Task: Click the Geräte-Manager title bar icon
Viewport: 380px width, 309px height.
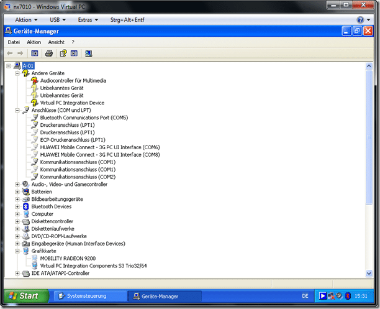Action: [x=9, y=31]
